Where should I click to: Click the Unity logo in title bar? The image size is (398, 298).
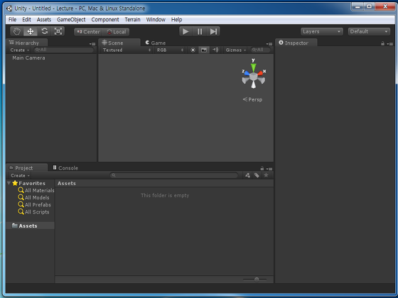click(x=9, y=9)
